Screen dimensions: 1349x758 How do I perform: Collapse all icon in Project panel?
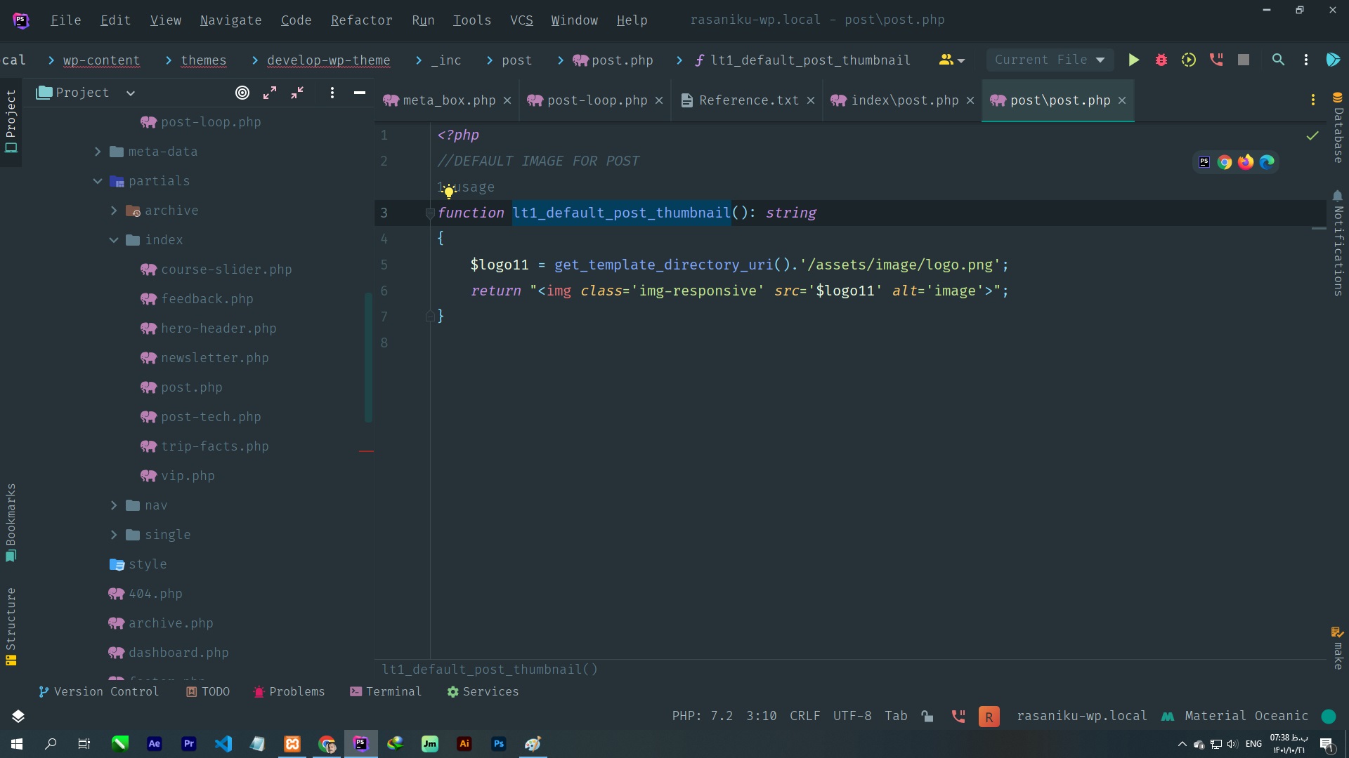297,93
